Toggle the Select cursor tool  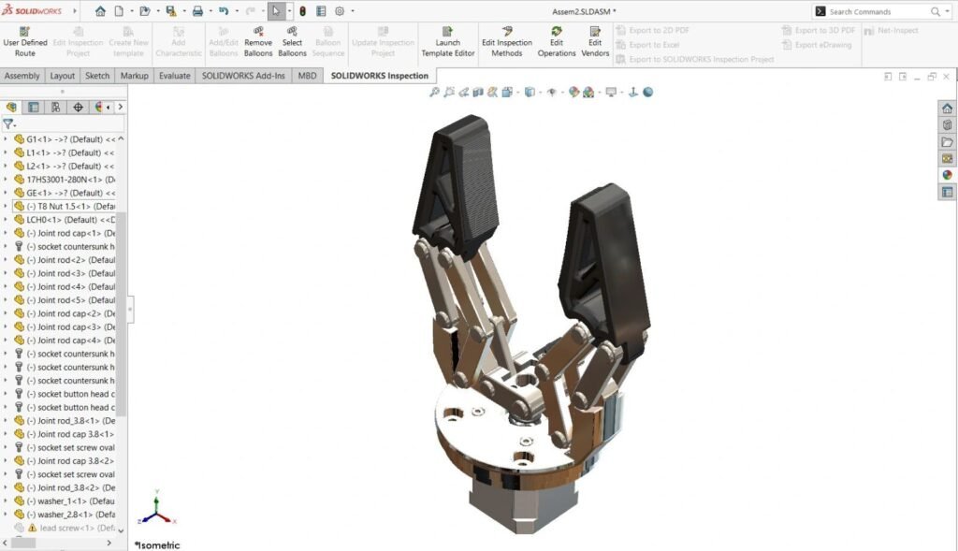[x=276, y=11]
